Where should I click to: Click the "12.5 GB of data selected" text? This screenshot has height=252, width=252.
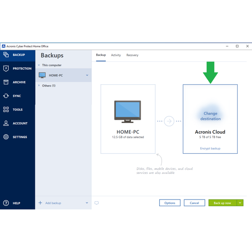tap(128, 137)
